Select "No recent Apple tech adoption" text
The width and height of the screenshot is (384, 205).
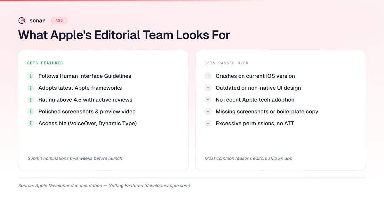pos(255,100)
